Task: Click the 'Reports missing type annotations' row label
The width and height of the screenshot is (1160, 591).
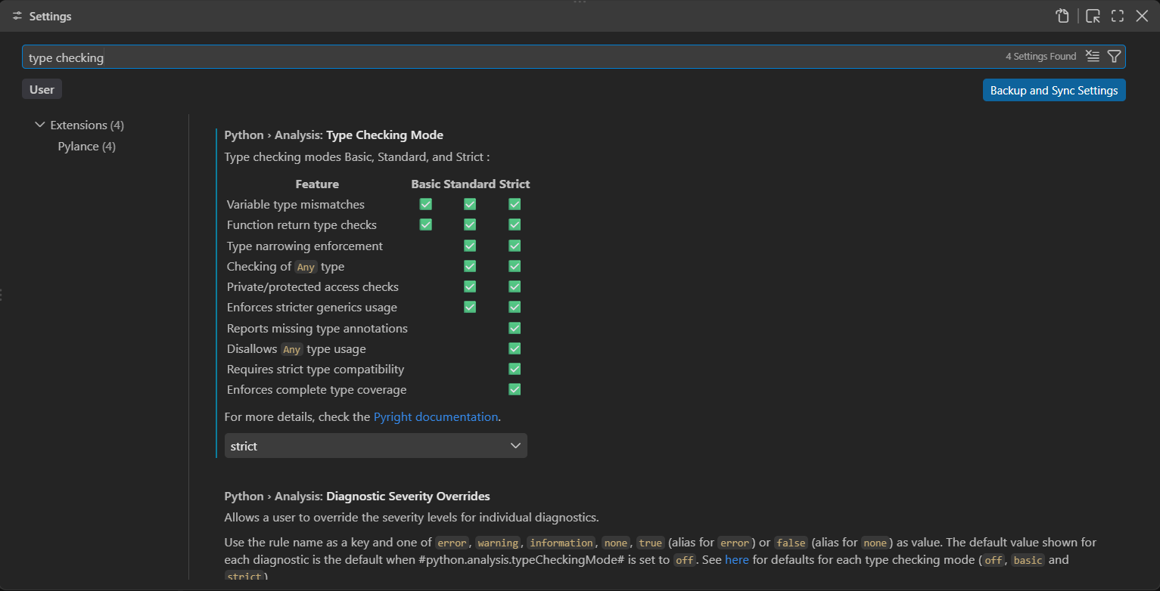Action: (x=317, y=328)
